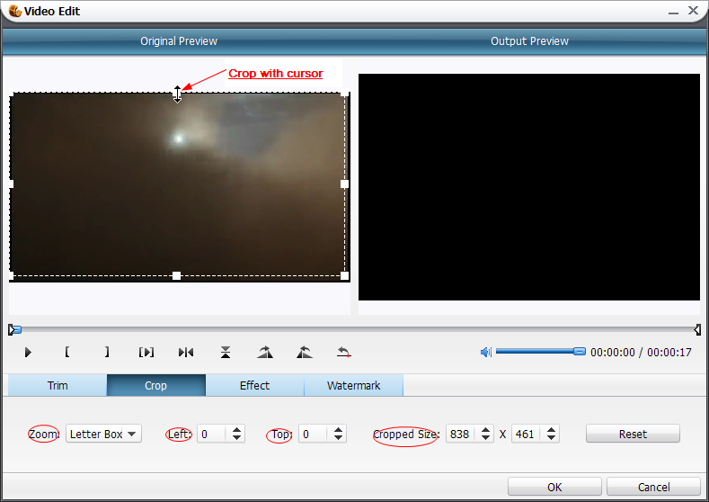Screen dimensions: 709x502
Task: Flip video vertically
Action: click(226, 352)
